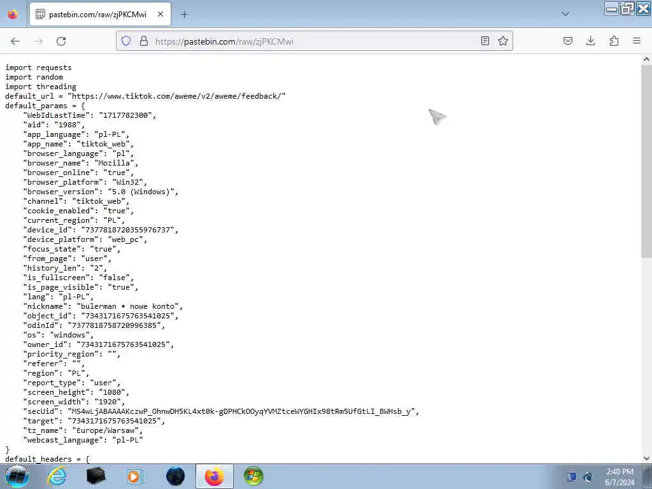Viewport: 652px width, 489px height.
Task: Click the forward navigation arrow
Action: [38, 41]
